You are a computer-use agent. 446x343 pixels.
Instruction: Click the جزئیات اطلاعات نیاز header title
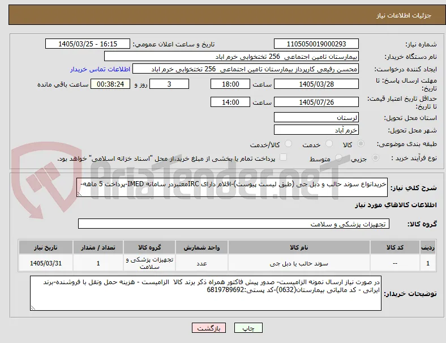pyautogui.click(x=404, y=15)
